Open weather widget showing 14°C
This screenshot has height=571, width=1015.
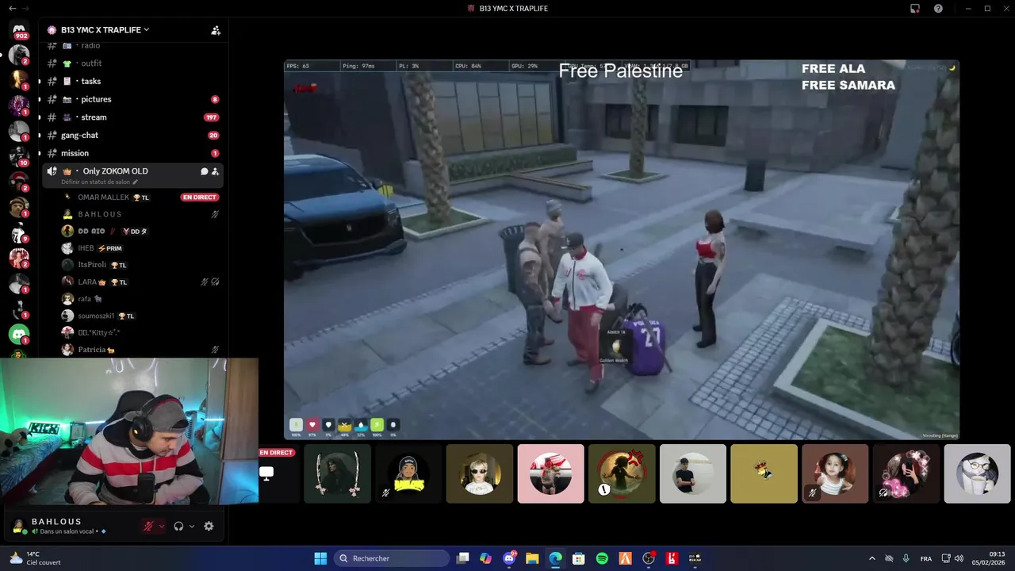[x=34, y=558]
